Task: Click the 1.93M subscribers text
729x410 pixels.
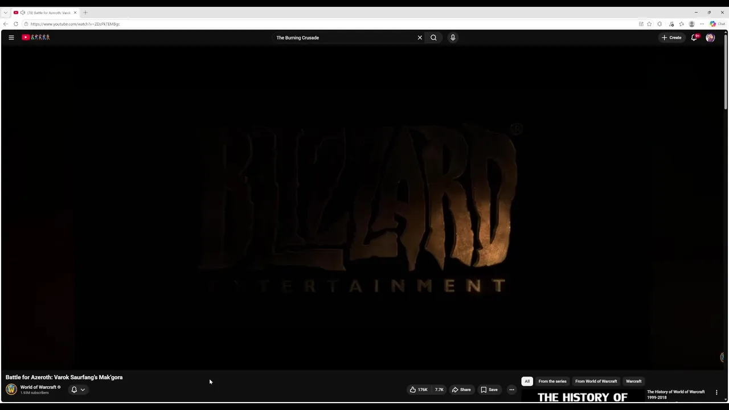Action: tap(34, 393)
